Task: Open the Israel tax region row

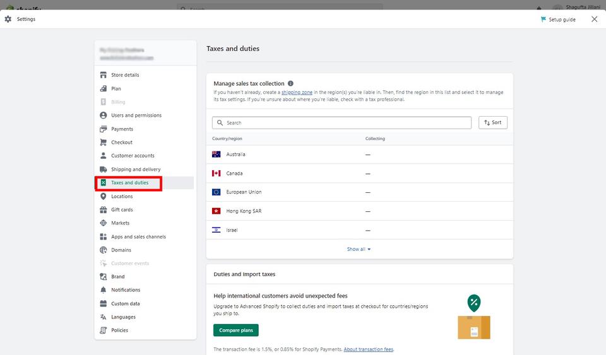Action: click(359, 230)
